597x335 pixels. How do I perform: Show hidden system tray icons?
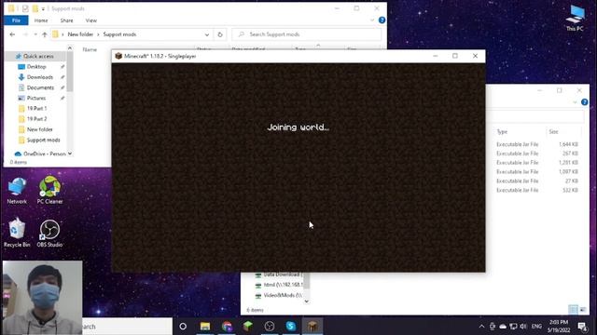tap(481, 327)
